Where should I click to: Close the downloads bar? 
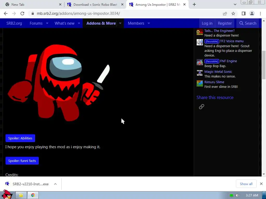pos(261,184)
